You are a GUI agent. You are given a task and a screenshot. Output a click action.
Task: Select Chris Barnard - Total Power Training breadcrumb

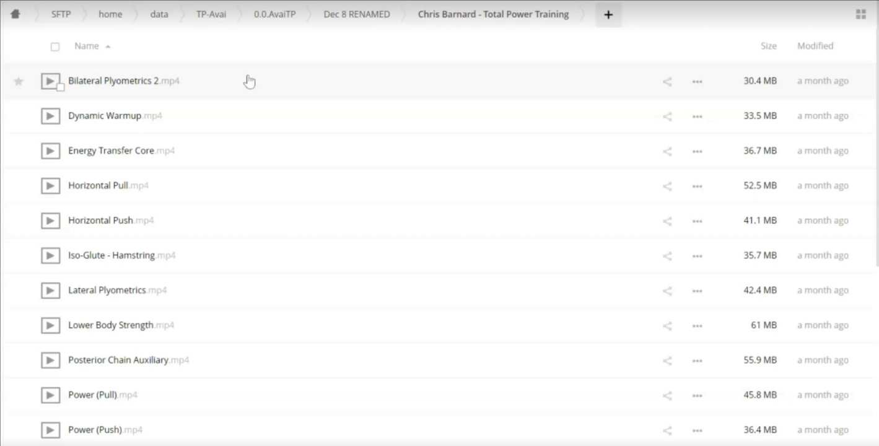click(x=493, y=14)
